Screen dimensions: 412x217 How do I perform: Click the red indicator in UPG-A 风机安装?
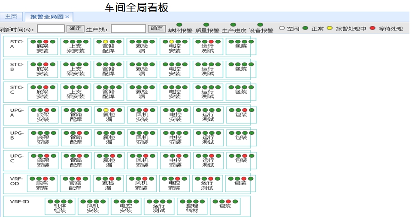pos(145,110)
